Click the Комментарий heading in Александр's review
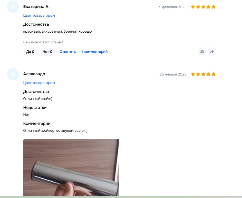242x198 pixels. pyautogui.click(x=37, y=124)
